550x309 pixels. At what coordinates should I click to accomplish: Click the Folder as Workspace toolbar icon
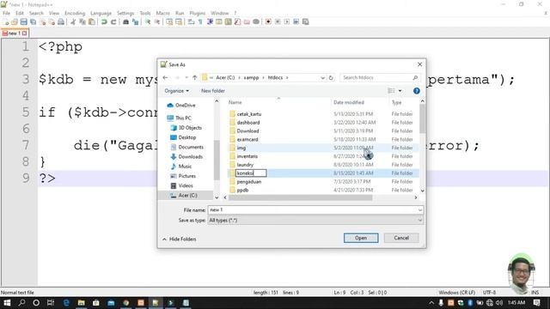247,21
